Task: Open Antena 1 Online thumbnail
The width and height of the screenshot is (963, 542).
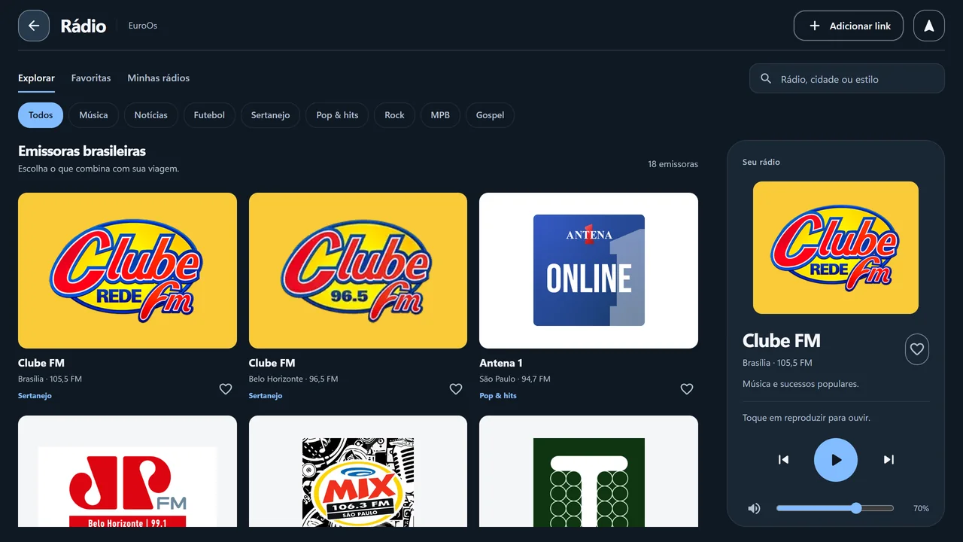Action: [588, 270]
